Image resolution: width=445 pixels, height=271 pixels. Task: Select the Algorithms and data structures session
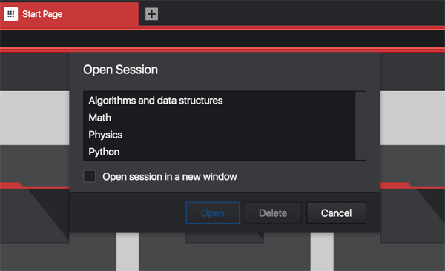220,101
